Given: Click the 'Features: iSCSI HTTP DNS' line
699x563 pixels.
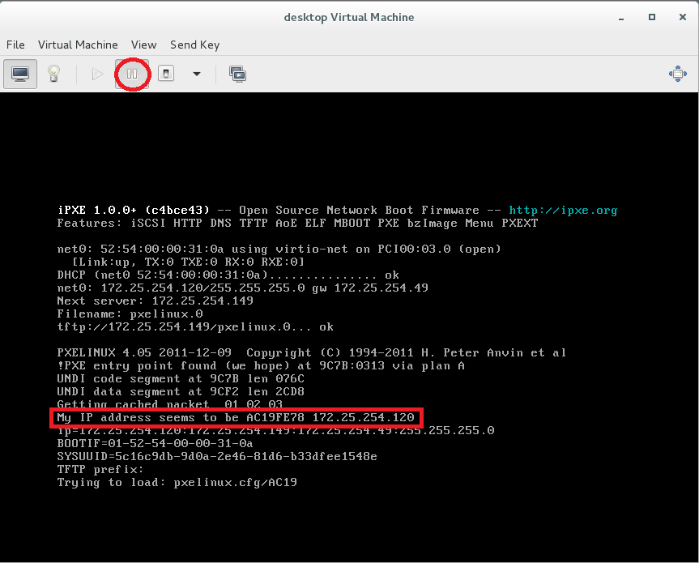Looking at the screenshot, I should (297, 223).
